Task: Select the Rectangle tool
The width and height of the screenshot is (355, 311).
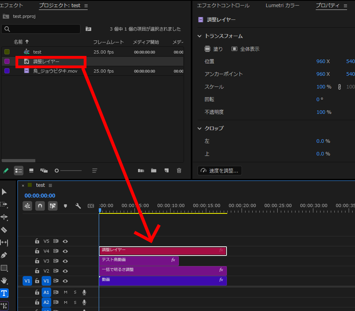Action: click(x=4, y=268)
